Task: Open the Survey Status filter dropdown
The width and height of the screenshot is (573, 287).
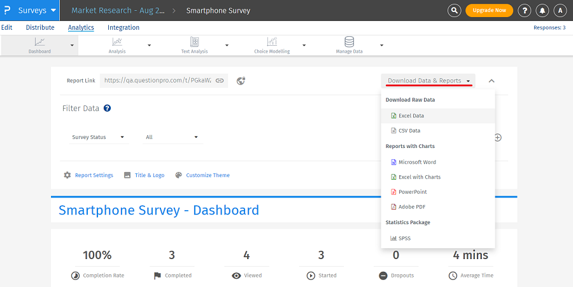Action: (x=98, y=137)
